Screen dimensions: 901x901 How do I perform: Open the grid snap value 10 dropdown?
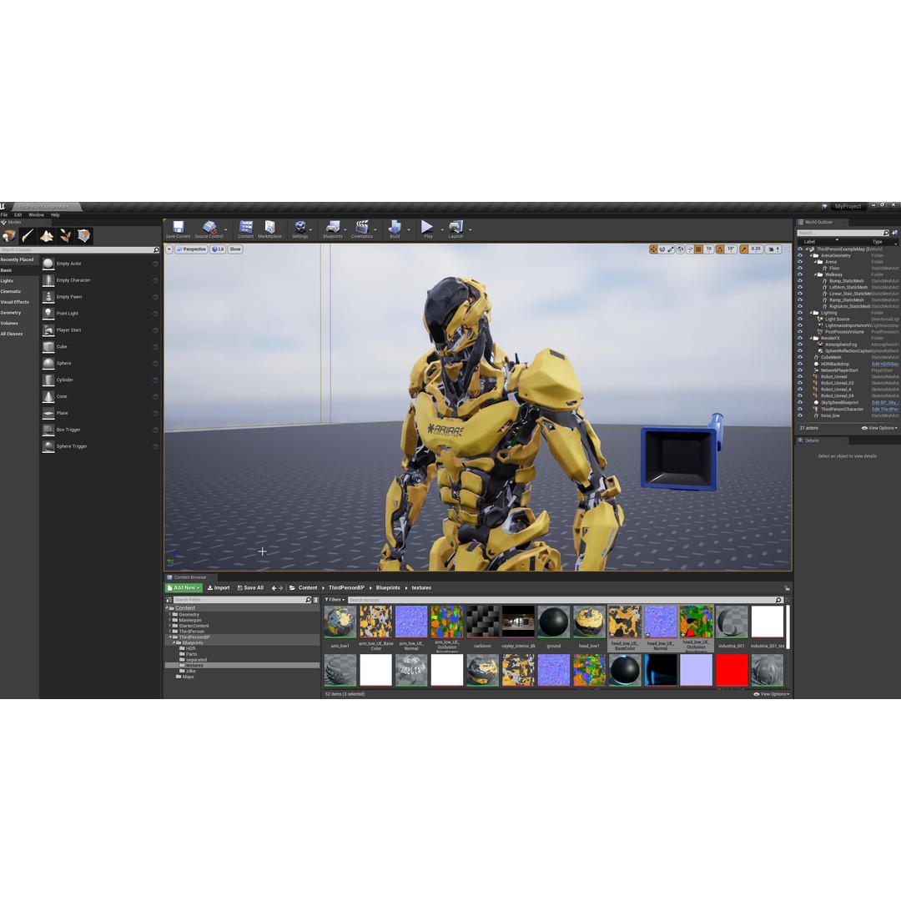pyautogui.click(x=708, y=249)
